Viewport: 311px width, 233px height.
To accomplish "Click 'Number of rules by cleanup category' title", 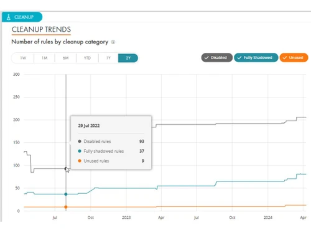I will point(60,42).
